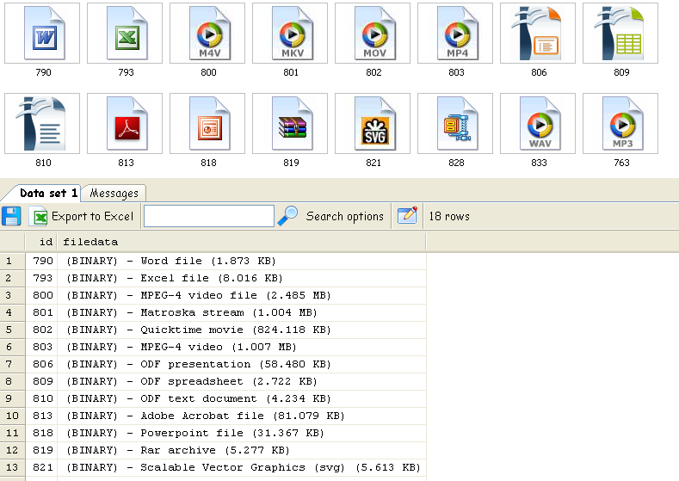Select ODF presentation icon 806
This screenshot has height=481, width=679.
[538, 34]
